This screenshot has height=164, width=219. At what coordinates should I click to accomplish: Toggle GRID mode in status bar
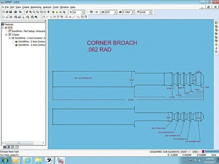point(195,151)
